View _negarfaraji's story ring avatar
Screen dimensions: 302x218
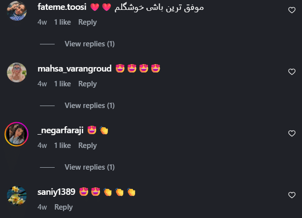[x=17, y=134]
